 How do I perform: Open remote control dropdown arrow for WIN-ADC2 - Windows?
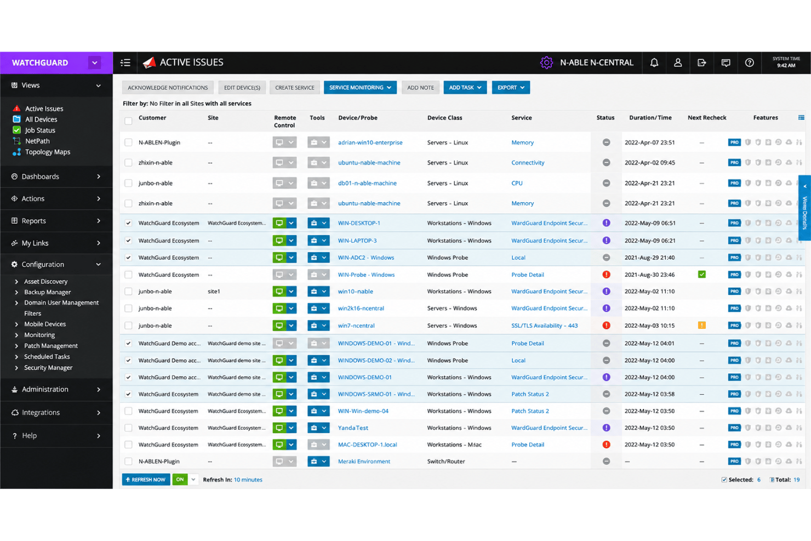click(291, 258)
